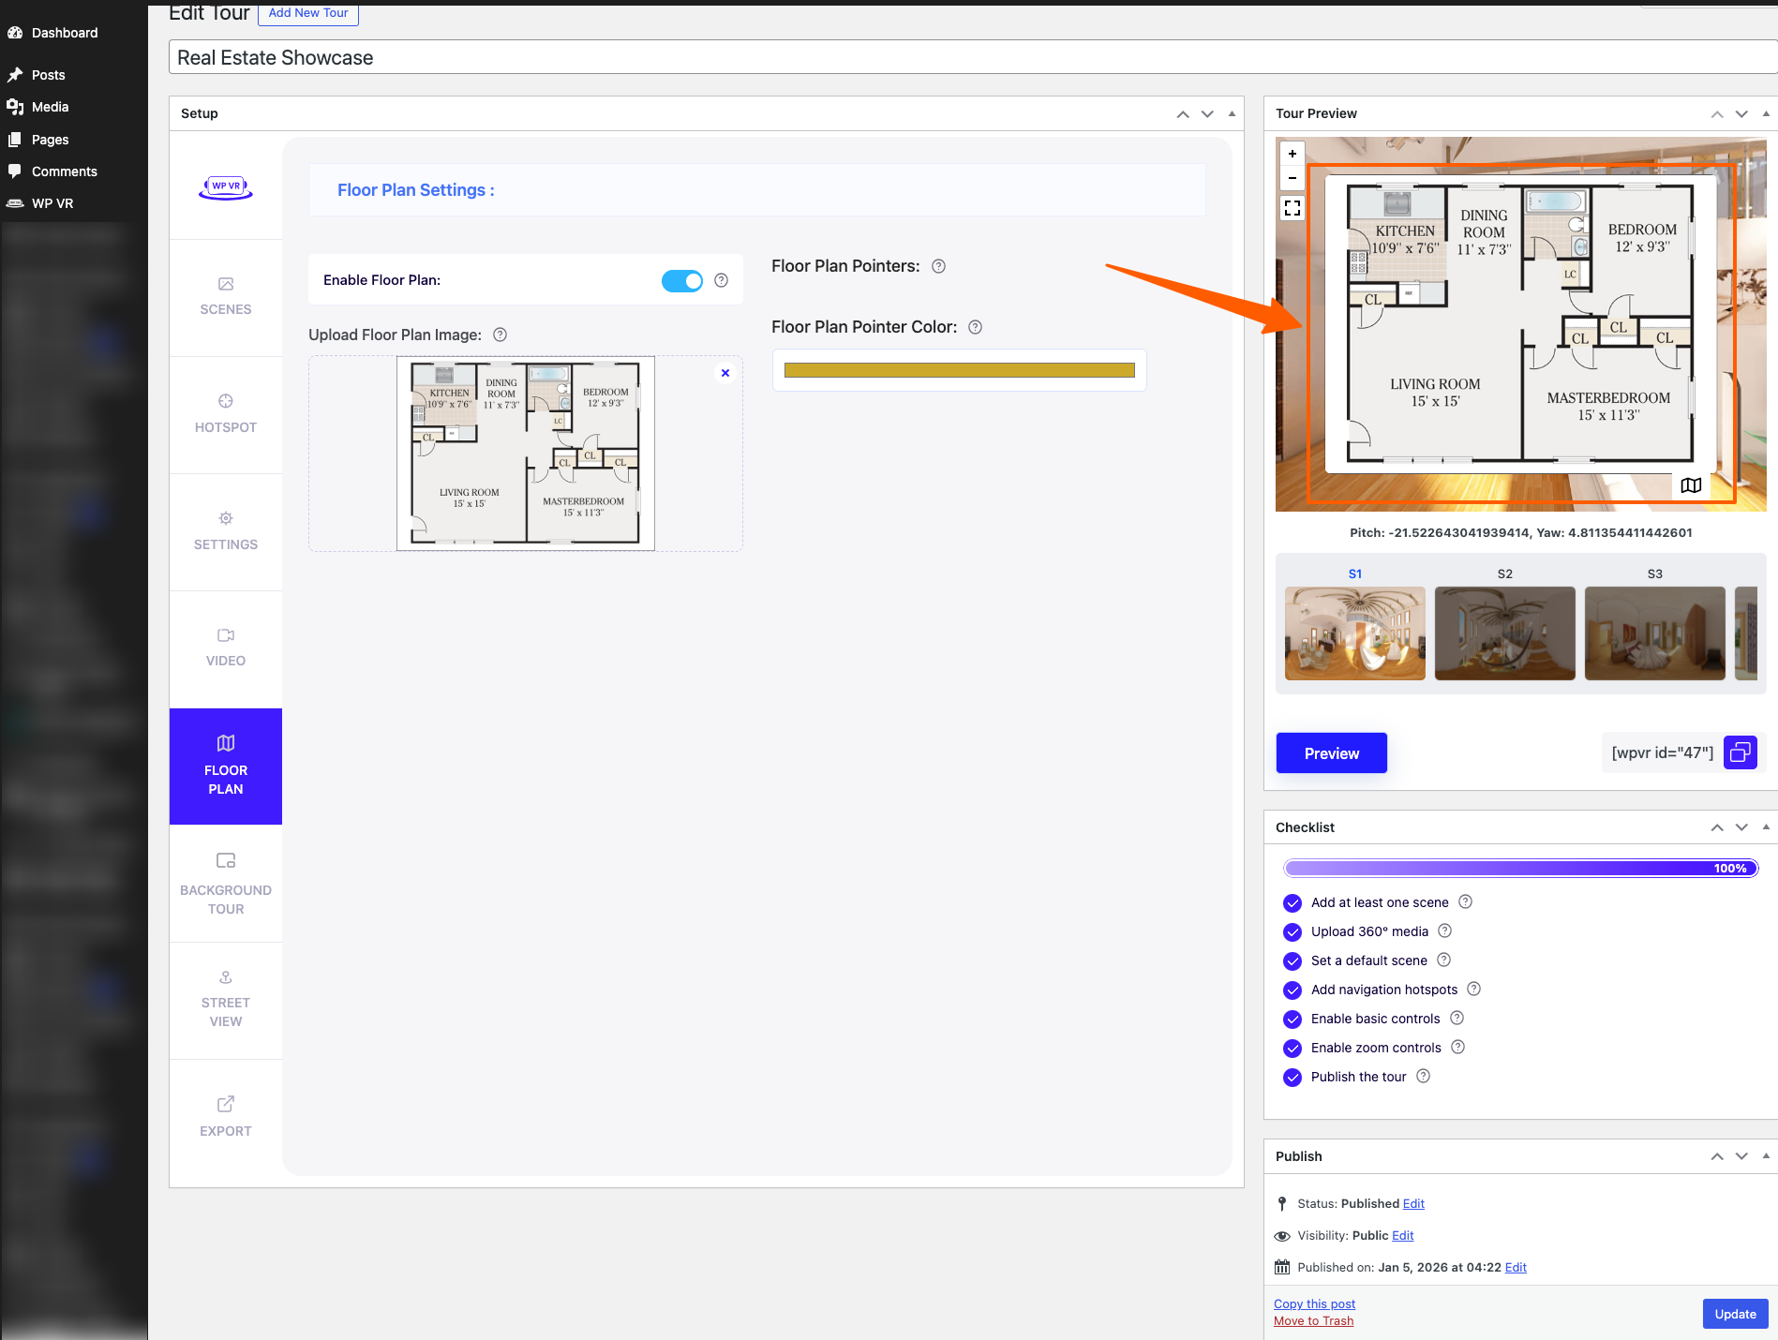
Task: Toggle the Publish the tour checklist item
Action: tap(1292, 1078)
